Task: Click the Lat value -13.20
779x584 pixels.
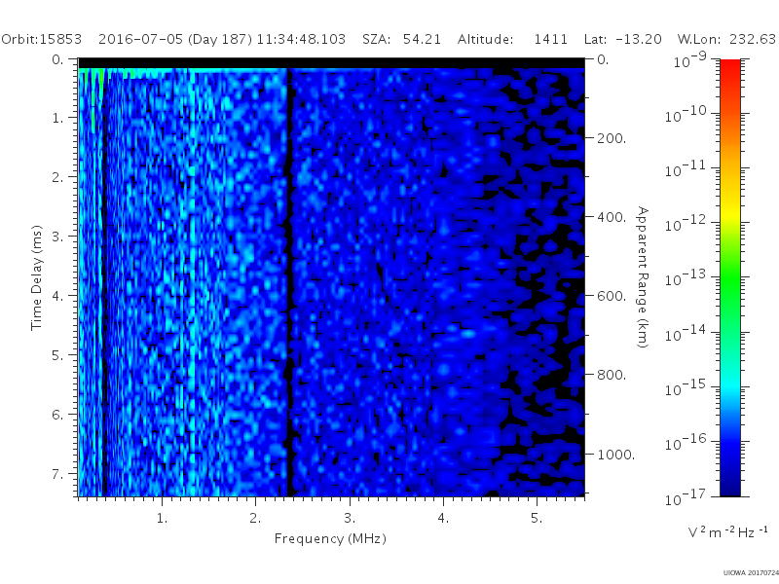Action: pos(639,39)
